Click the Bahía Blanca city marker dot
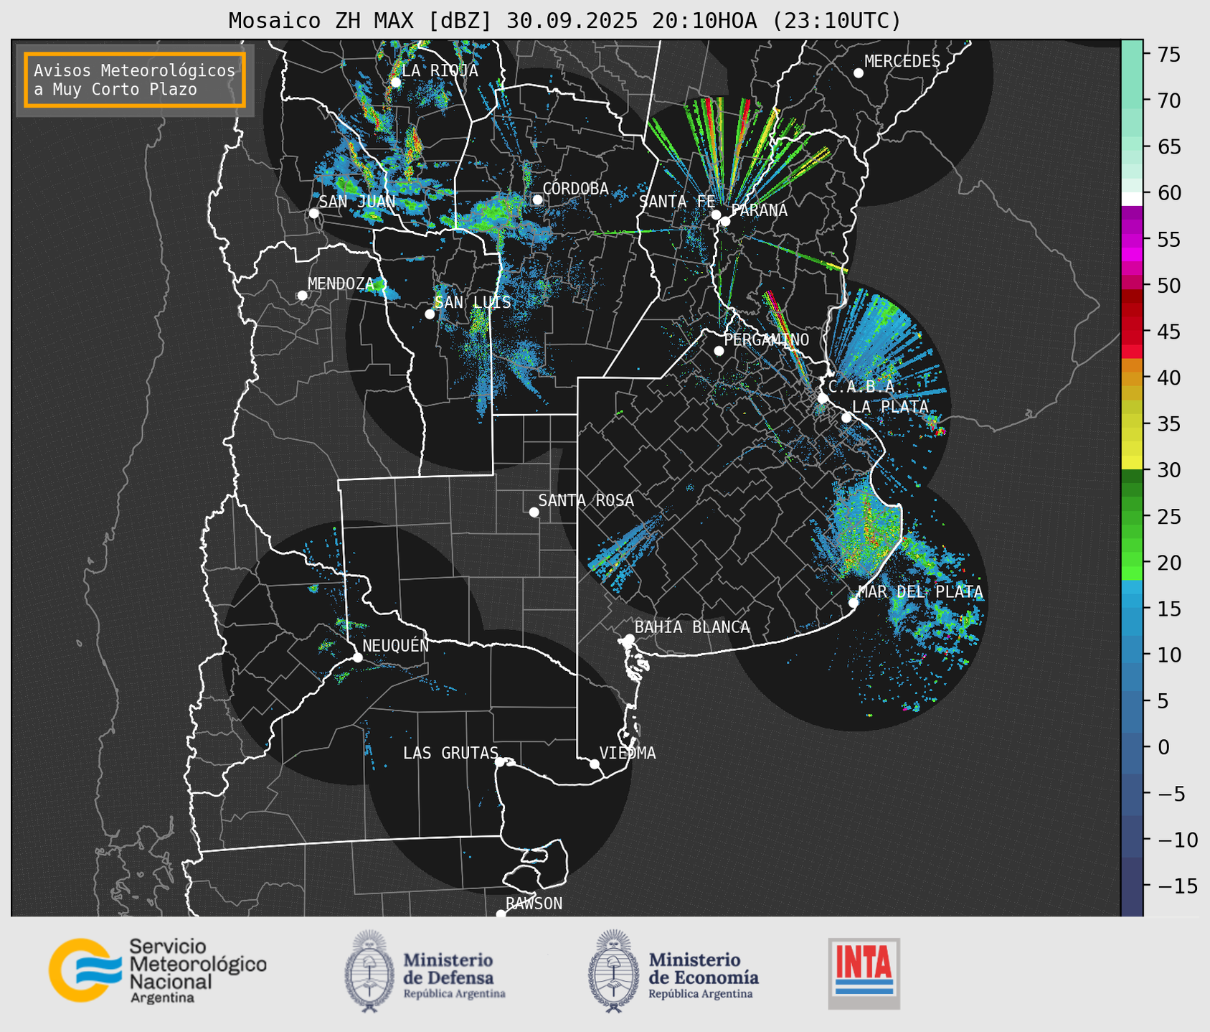Viewport: 1210px width, 1032px height. point(629,639)
